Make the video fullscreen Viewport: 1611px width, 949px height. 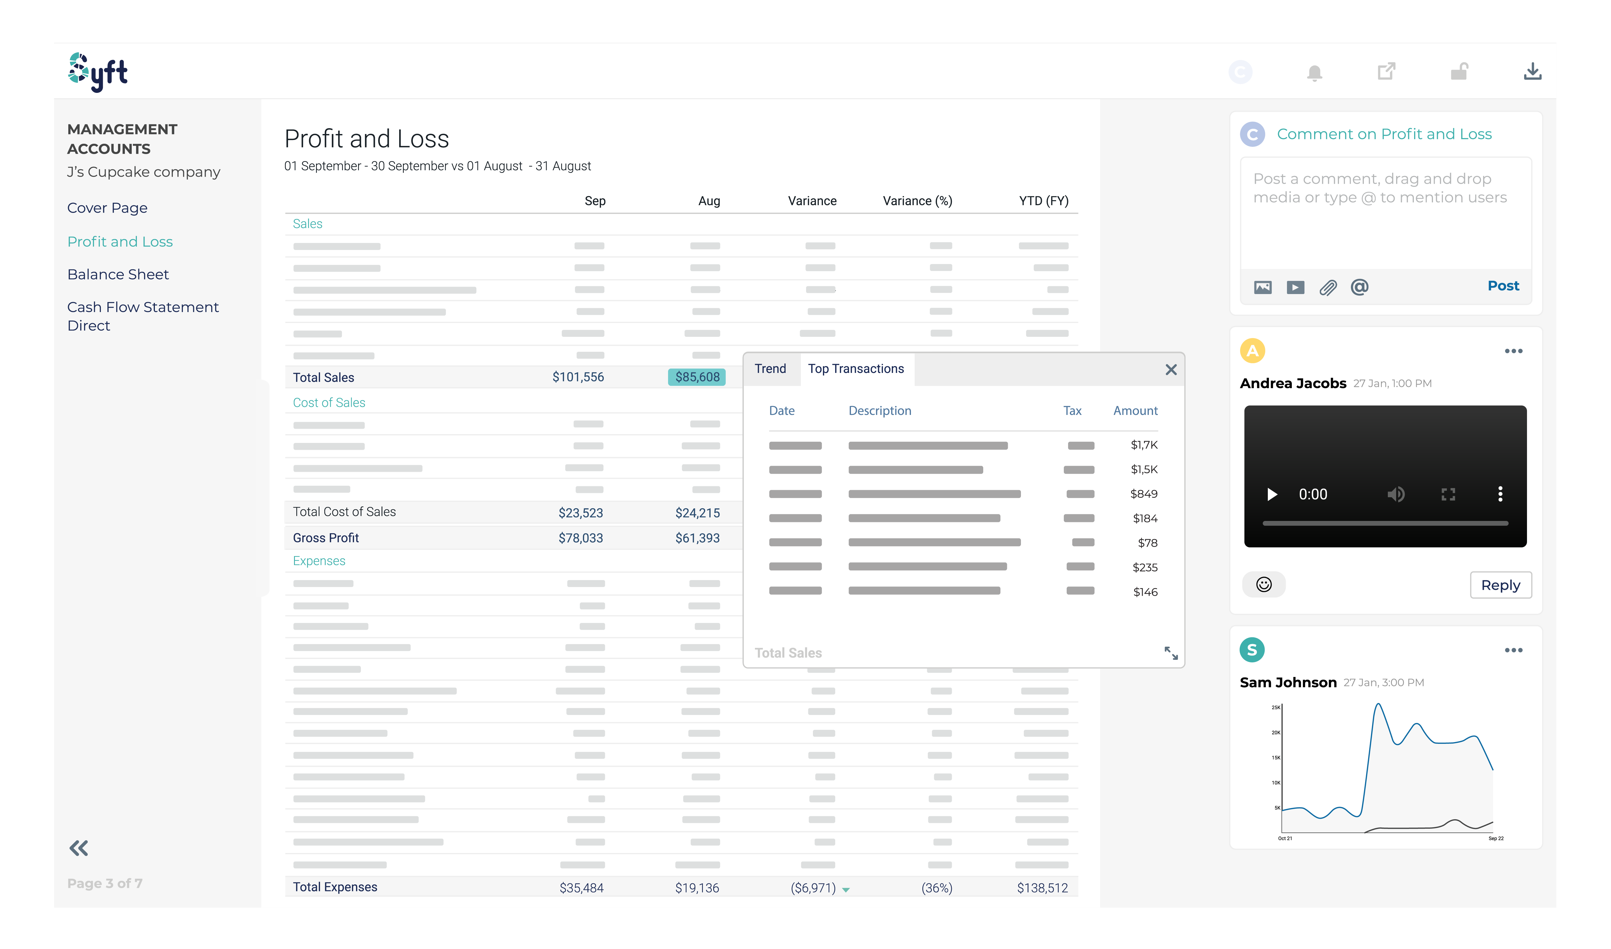click(x=1447, y=494)
